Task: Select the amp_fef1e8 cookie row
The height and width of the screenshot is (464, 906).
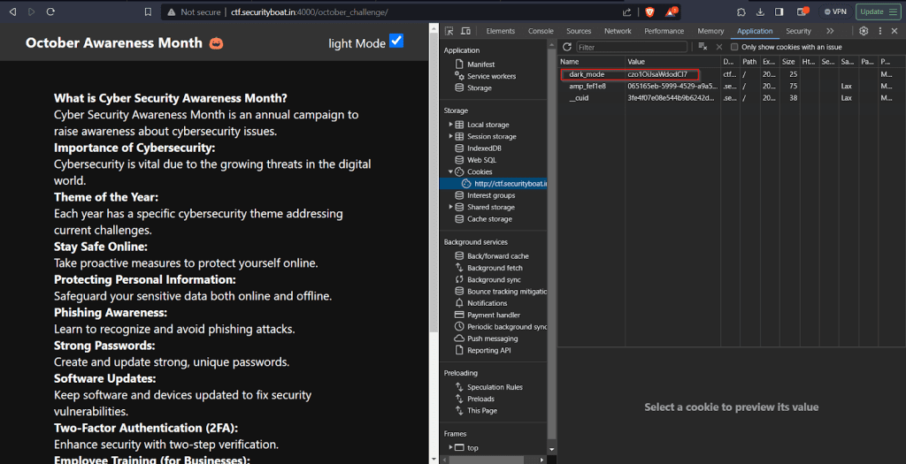Action: [x=732, y=86]
